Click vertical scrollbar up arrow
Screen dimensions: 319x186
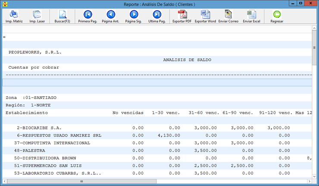[315, 29]
